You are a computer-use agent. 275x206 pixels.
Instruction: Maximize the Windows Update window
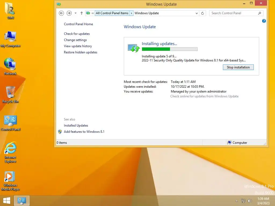click(251, 3)
